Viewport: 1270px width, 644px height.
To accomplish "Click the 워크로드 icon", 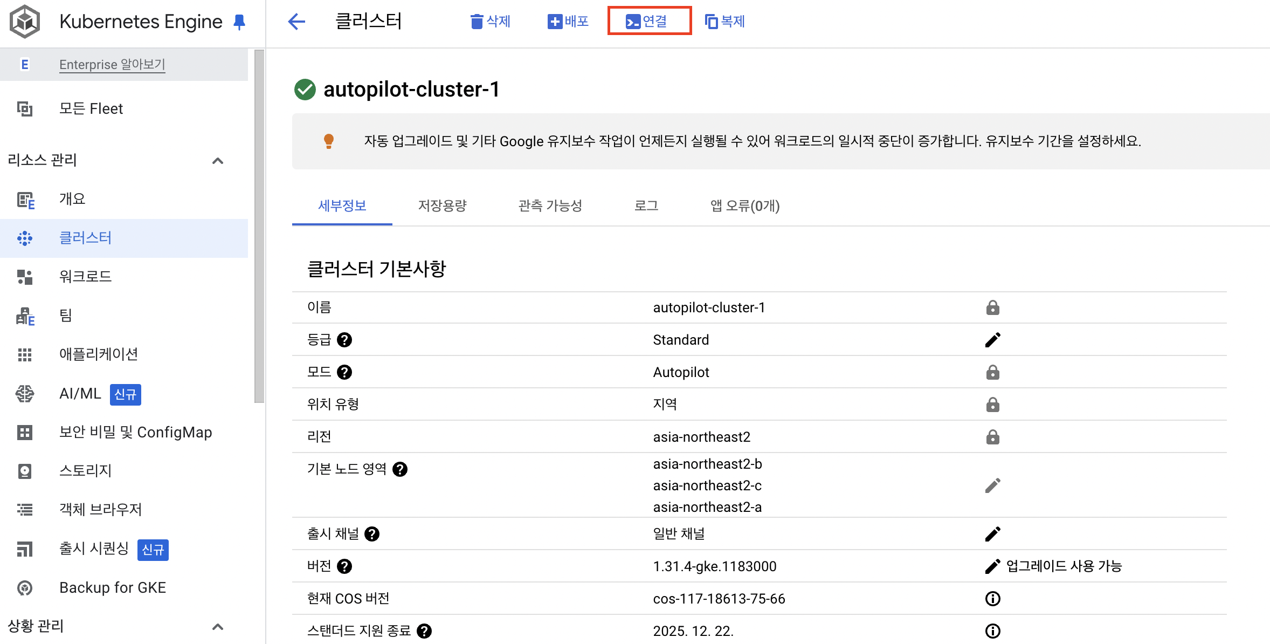I will (25, 277).
